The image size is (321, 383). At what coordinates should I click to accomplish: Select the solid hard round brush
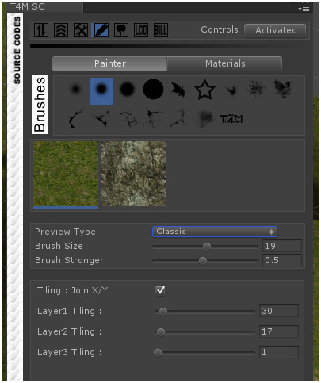[x=153, y=89]
